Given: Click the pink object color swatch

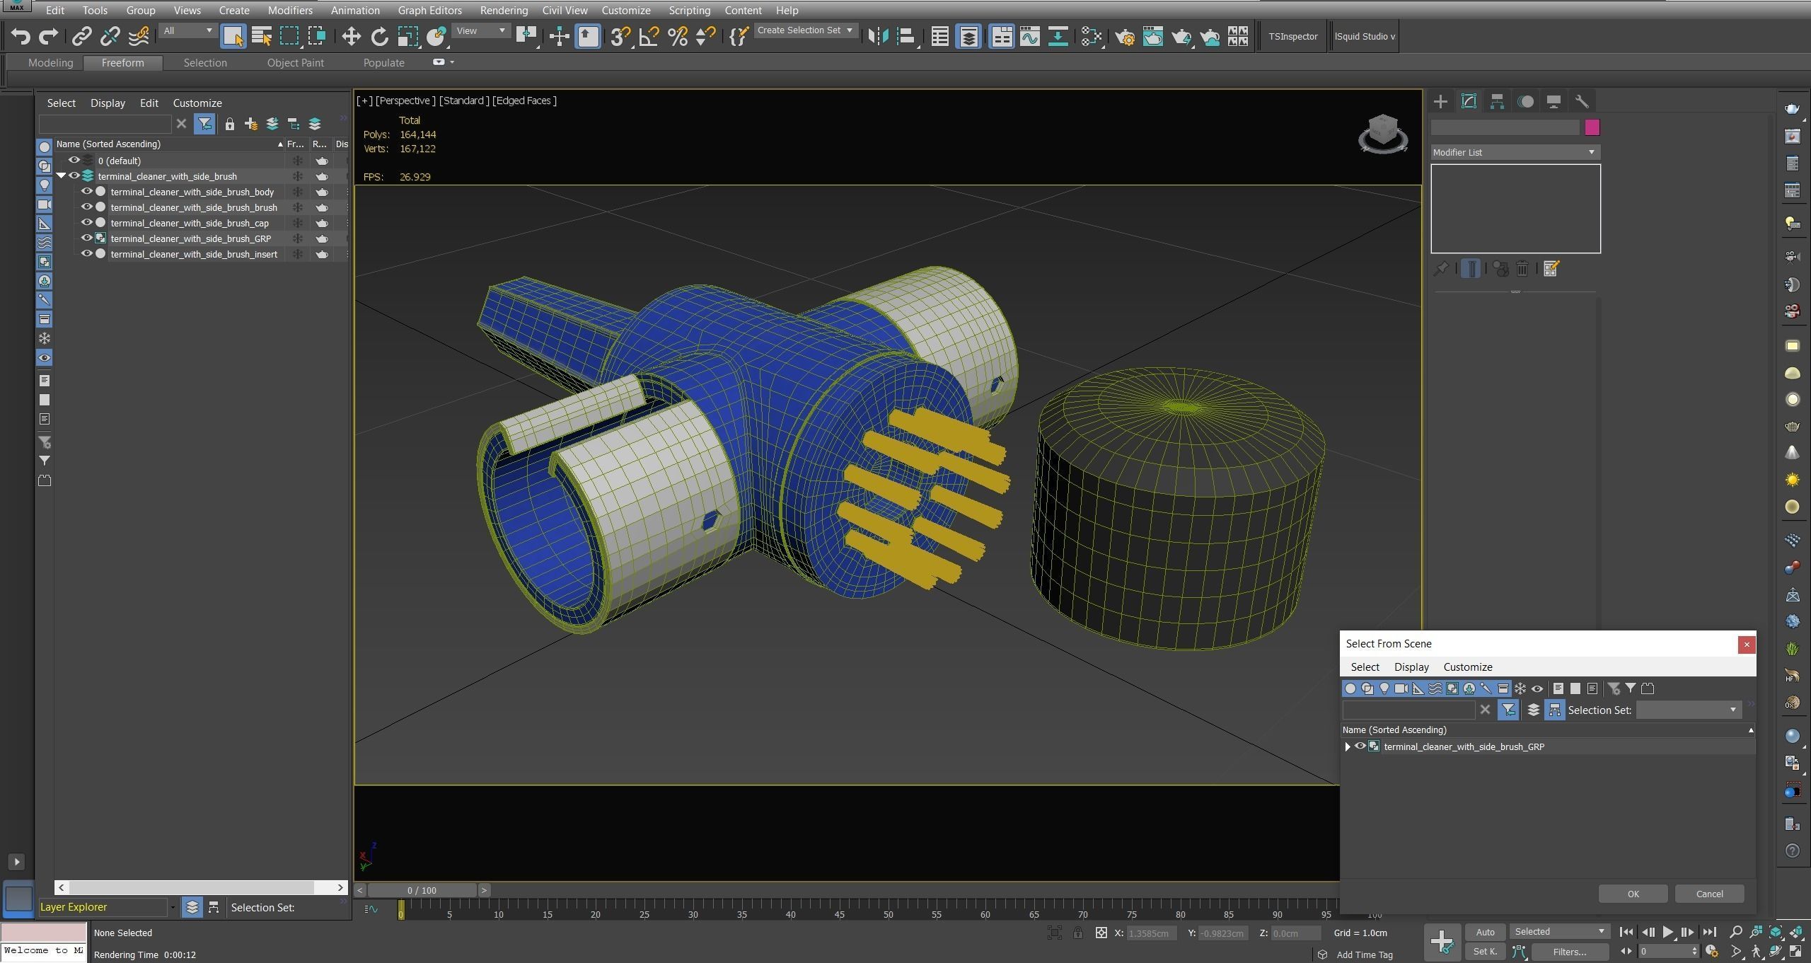Looking at the screenshot, I should tap(1592, 127).
